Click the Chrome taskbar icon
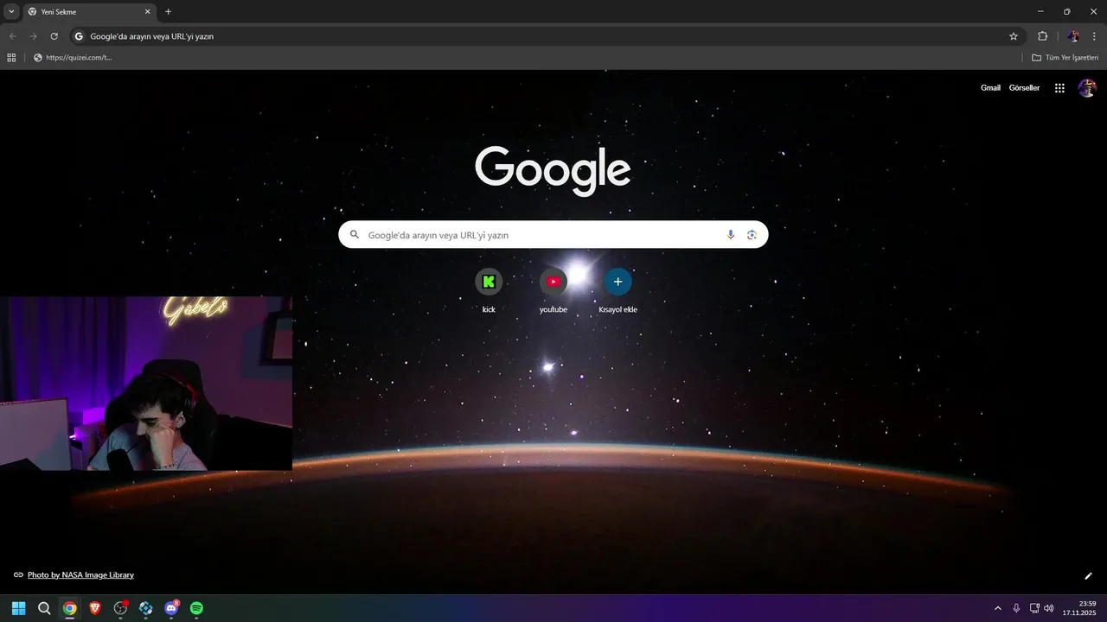The height and width of the screenshot is (622, 1107). (x=69, y=608)
